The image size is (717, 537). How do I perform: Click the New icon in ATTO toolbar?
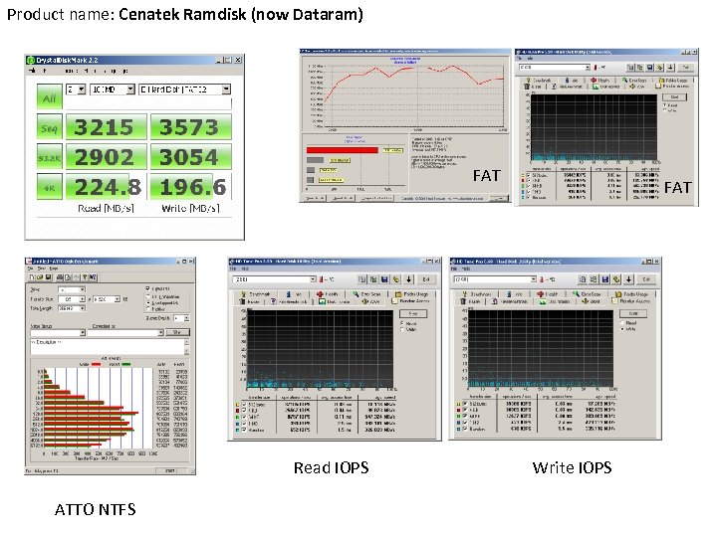[x=32, y=277]
